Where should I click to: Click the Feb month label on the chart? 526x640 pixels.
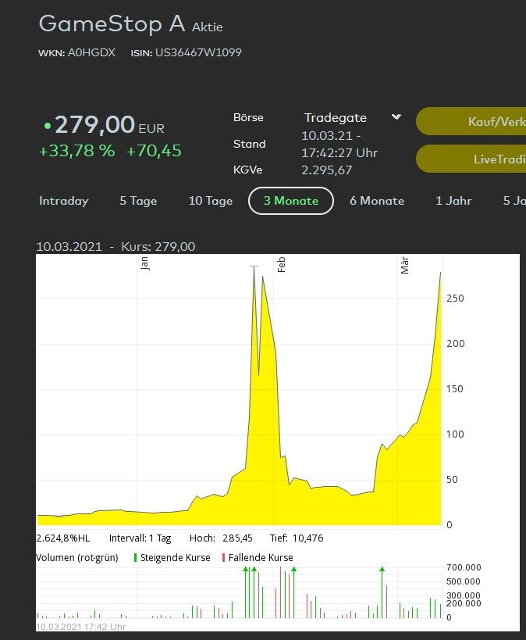point(282,264)
